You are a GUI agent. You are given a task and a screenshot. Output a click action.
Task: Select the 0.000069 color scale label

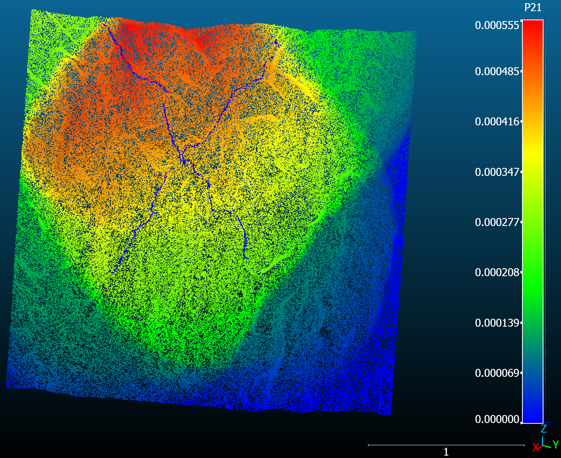pyautogui.click(x=497, y=373)
